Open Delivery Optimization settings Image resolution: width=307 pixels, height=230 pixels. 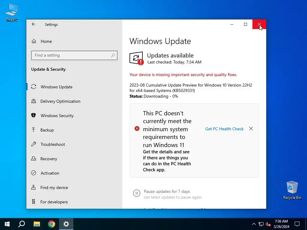pos(74,101)
